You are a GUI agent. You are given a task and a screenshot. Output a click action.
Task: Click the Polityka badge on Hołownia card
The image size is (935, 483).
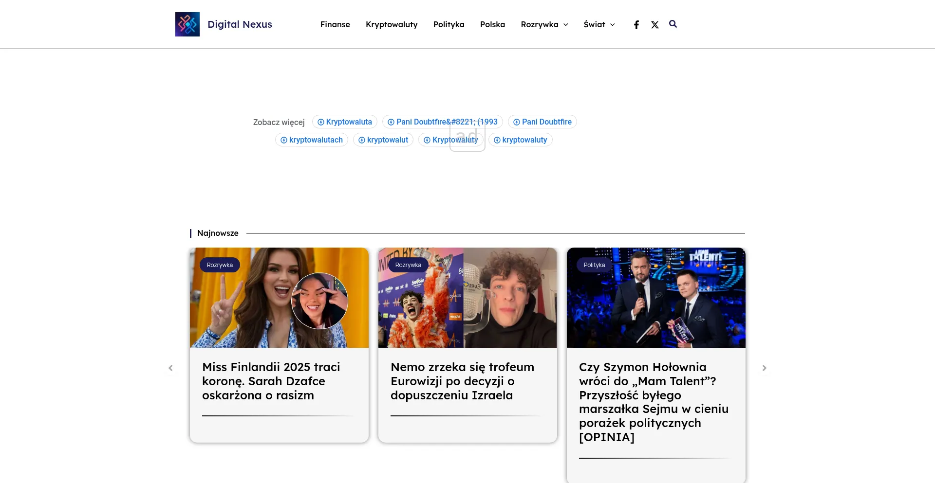pos(594,265)
